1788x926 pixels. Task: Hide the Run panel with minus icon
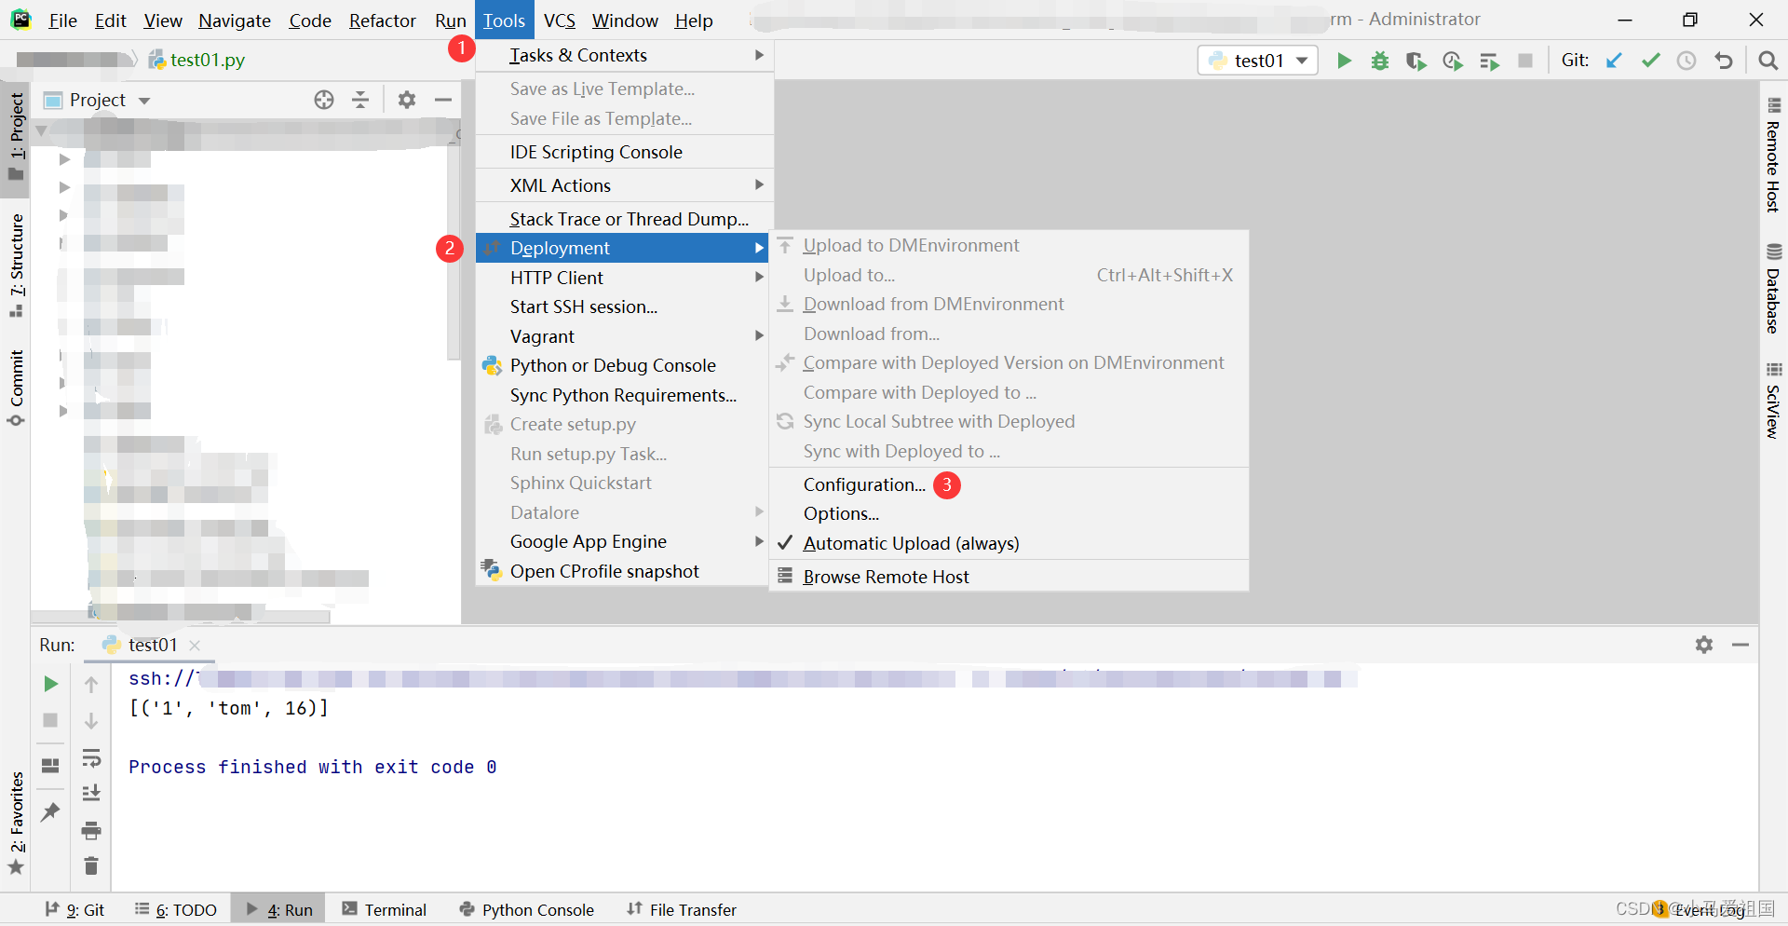point(1741,645)
